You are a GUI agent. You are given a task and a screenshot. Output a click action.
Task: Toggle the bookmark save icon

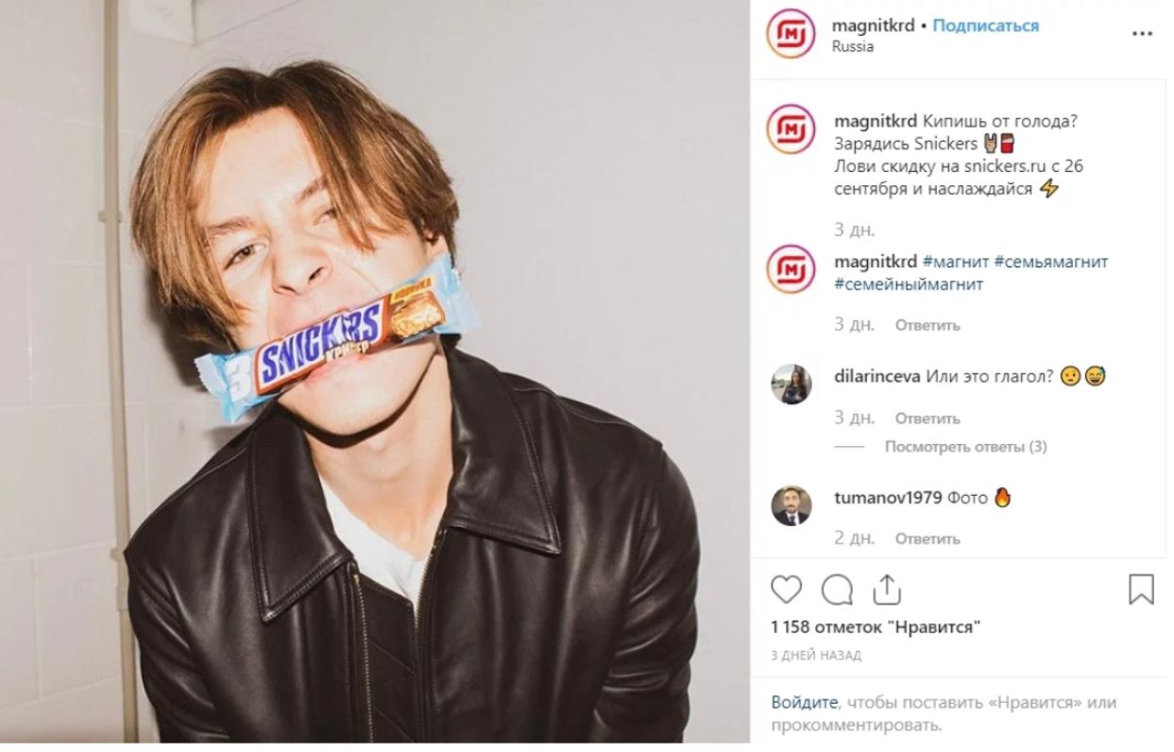[1141, 590]
